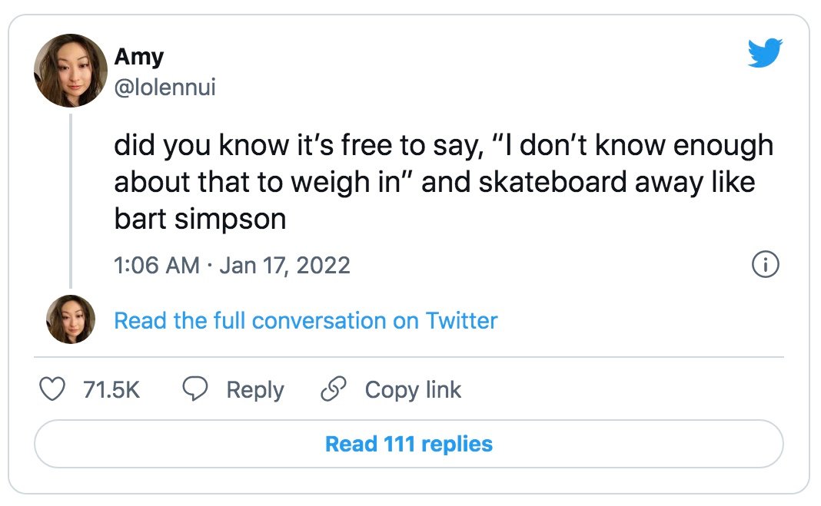
Task: Open Amy's large profile picture
Action: [x=70, y=71]
